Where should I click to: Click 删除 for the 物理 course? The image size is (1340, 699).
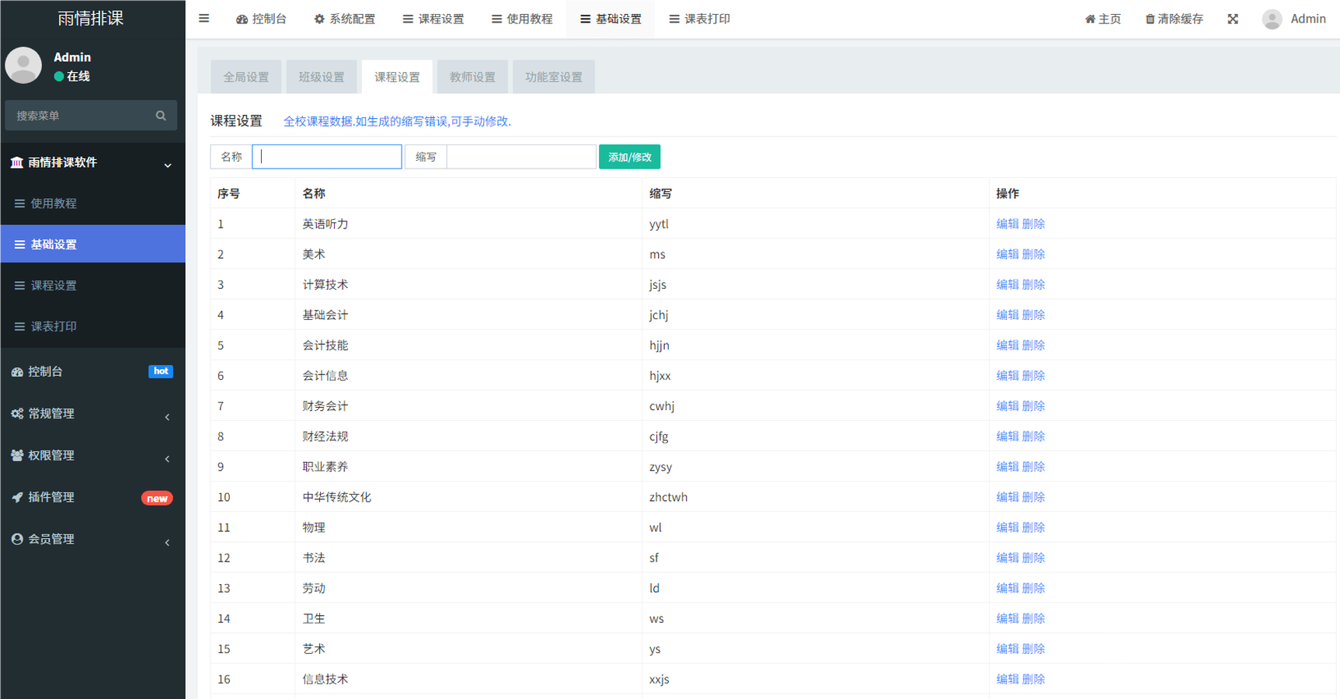[x=1033, y=527]
